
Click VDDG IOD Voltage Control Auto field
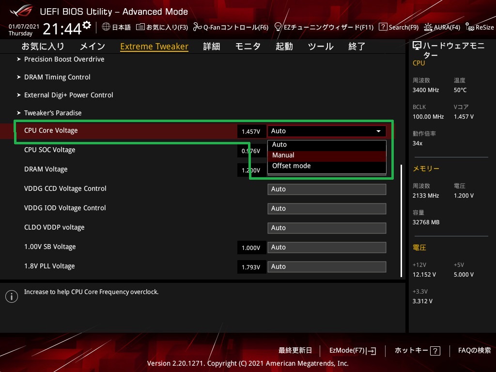pyautogui.click(x=327, y=208)
